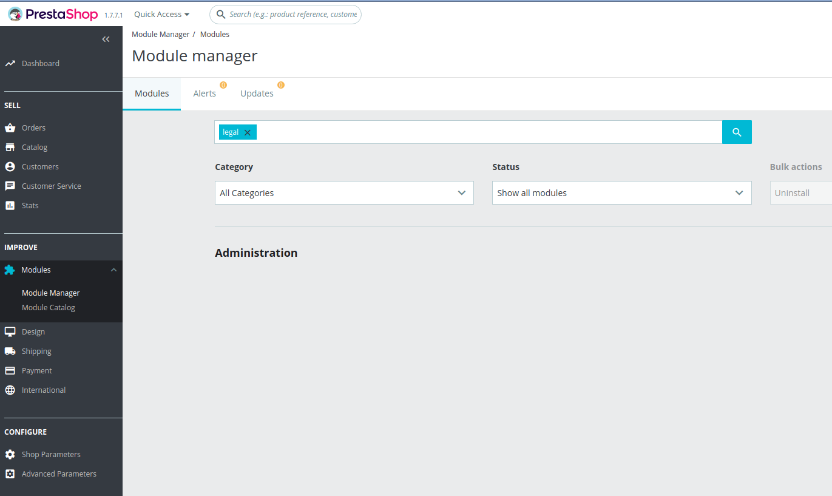The width and height of the screenshot is (832, 496).
Task: Expand the Quick Access menu
Action: coord(161,14)
